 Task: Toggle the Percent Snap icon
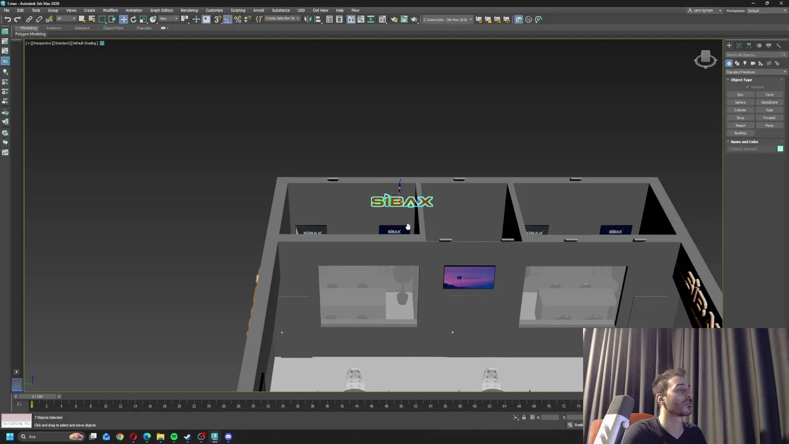(x=237, y=19)
